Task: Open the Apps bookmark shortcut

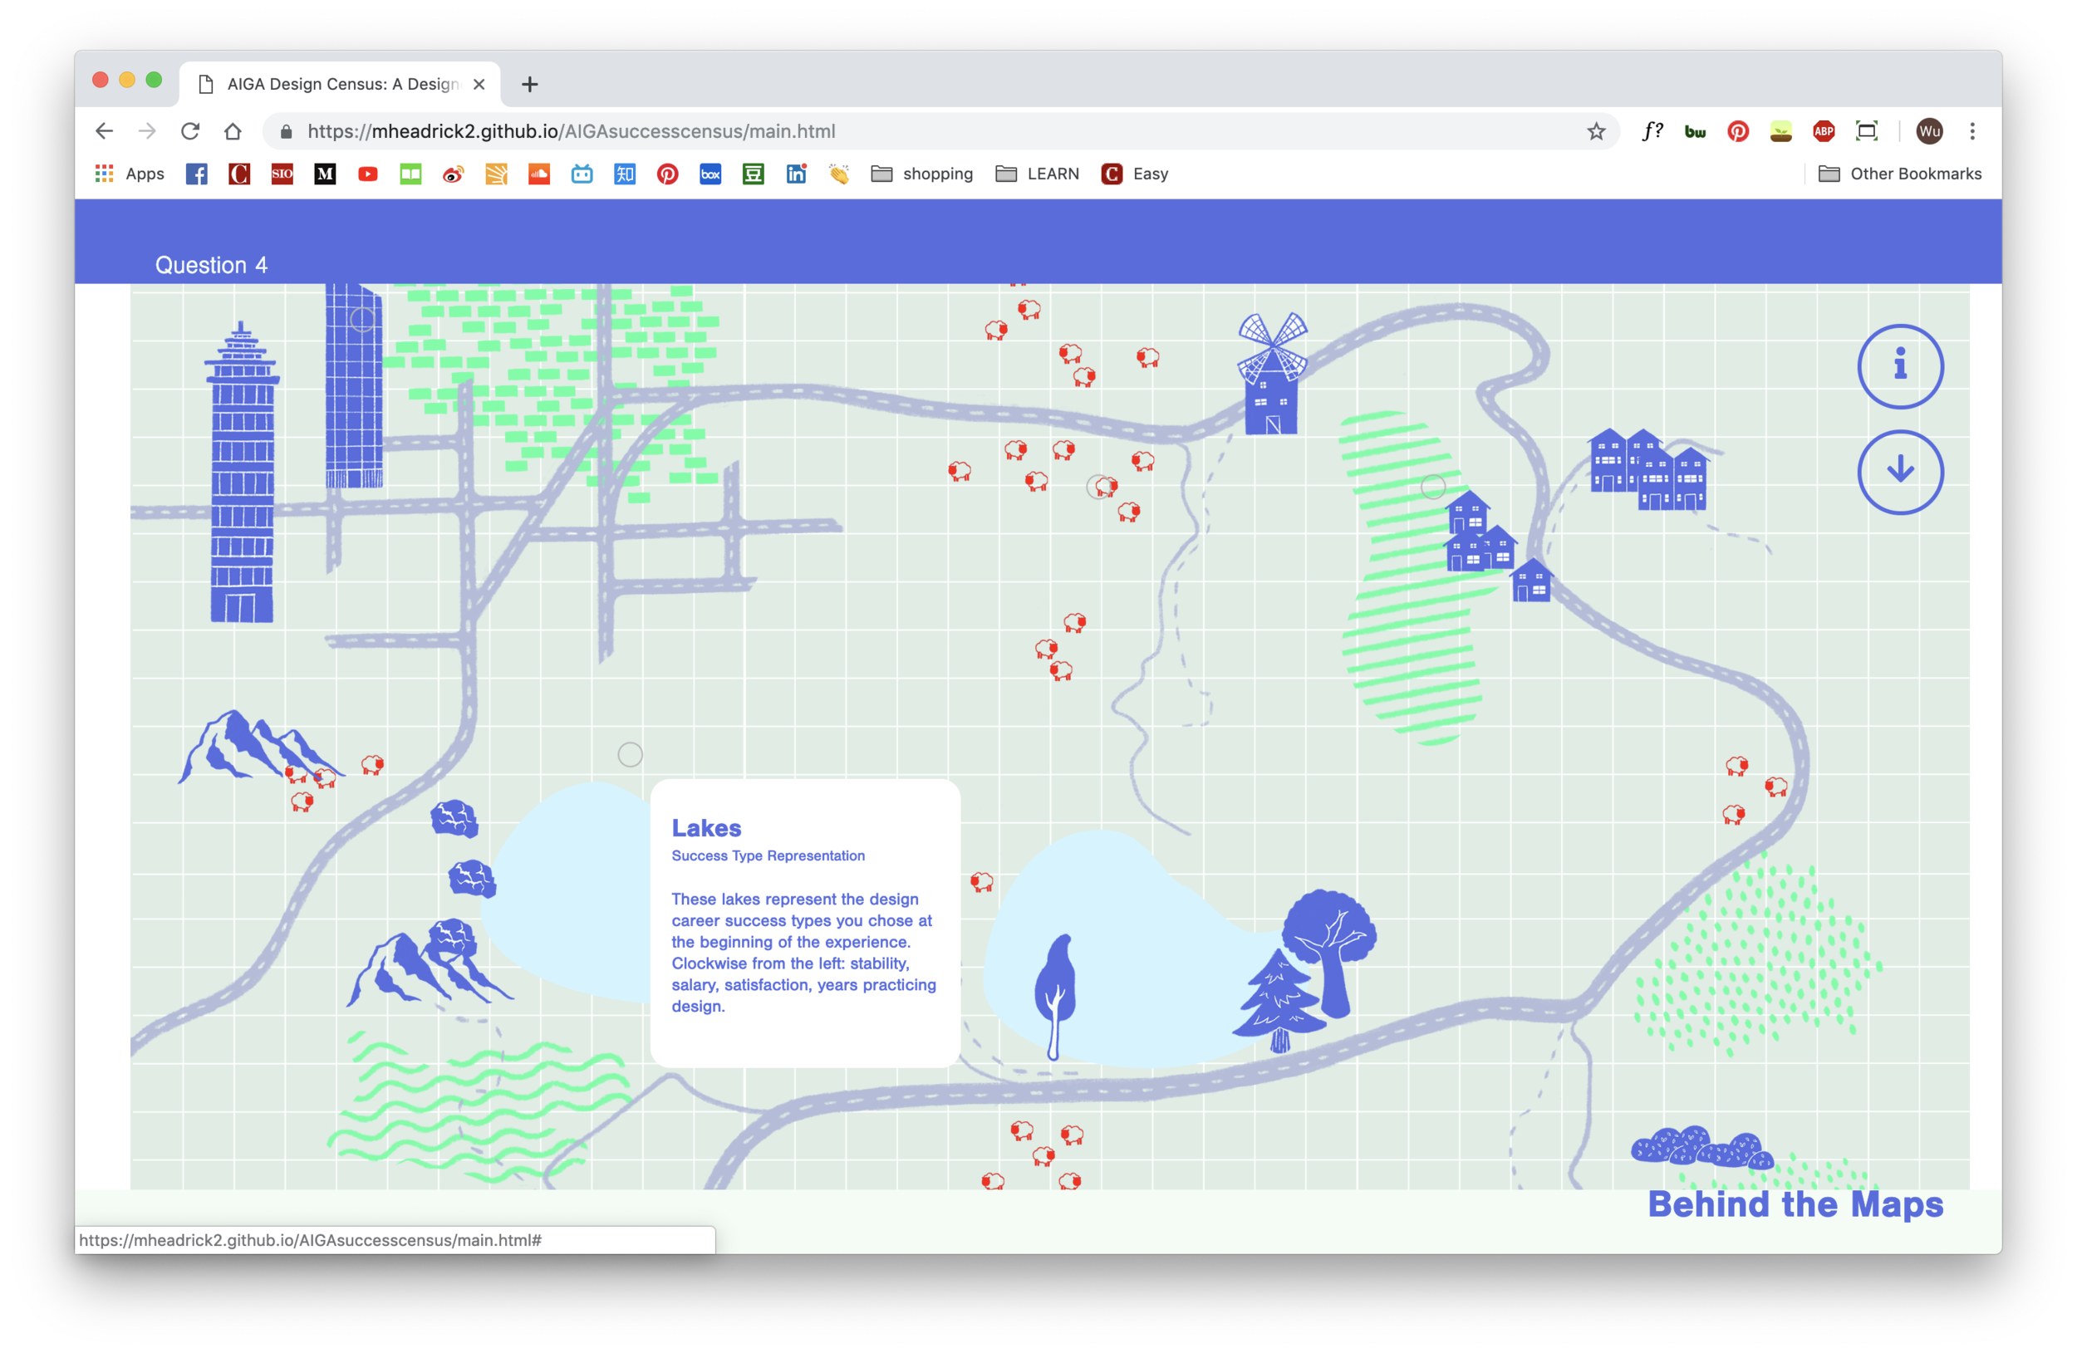Action: [x=129, y=174]
